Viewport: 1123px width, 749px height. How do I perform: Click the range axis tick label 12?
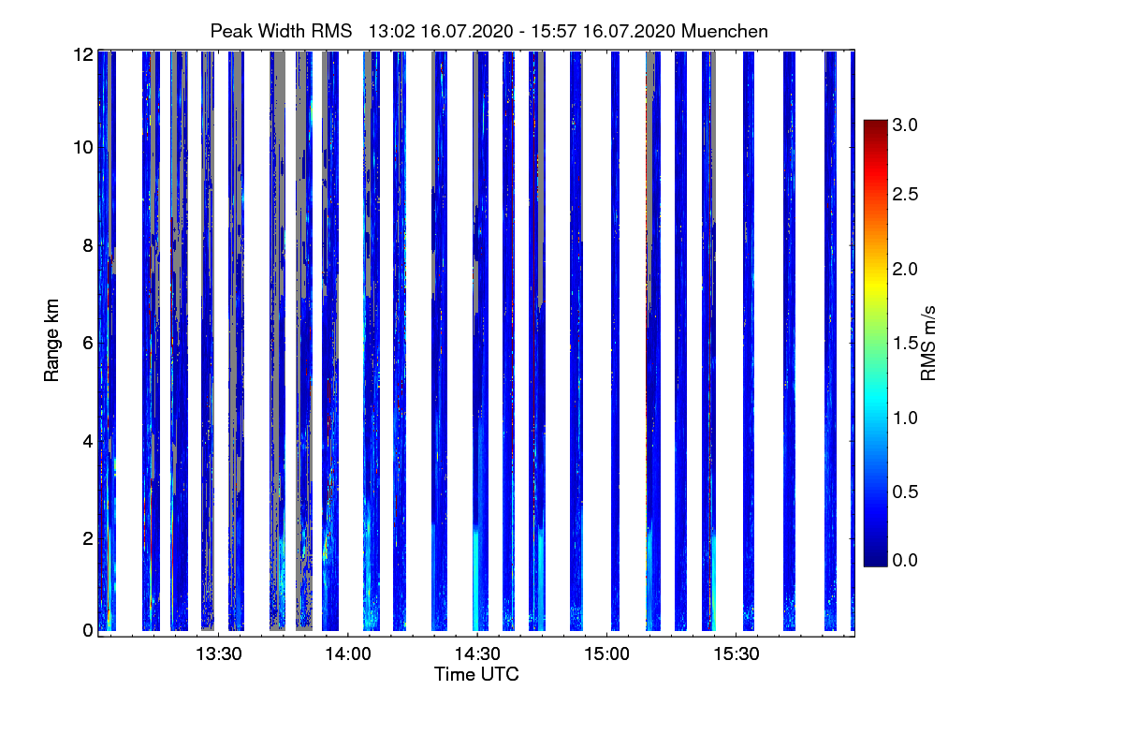point(82,55)
